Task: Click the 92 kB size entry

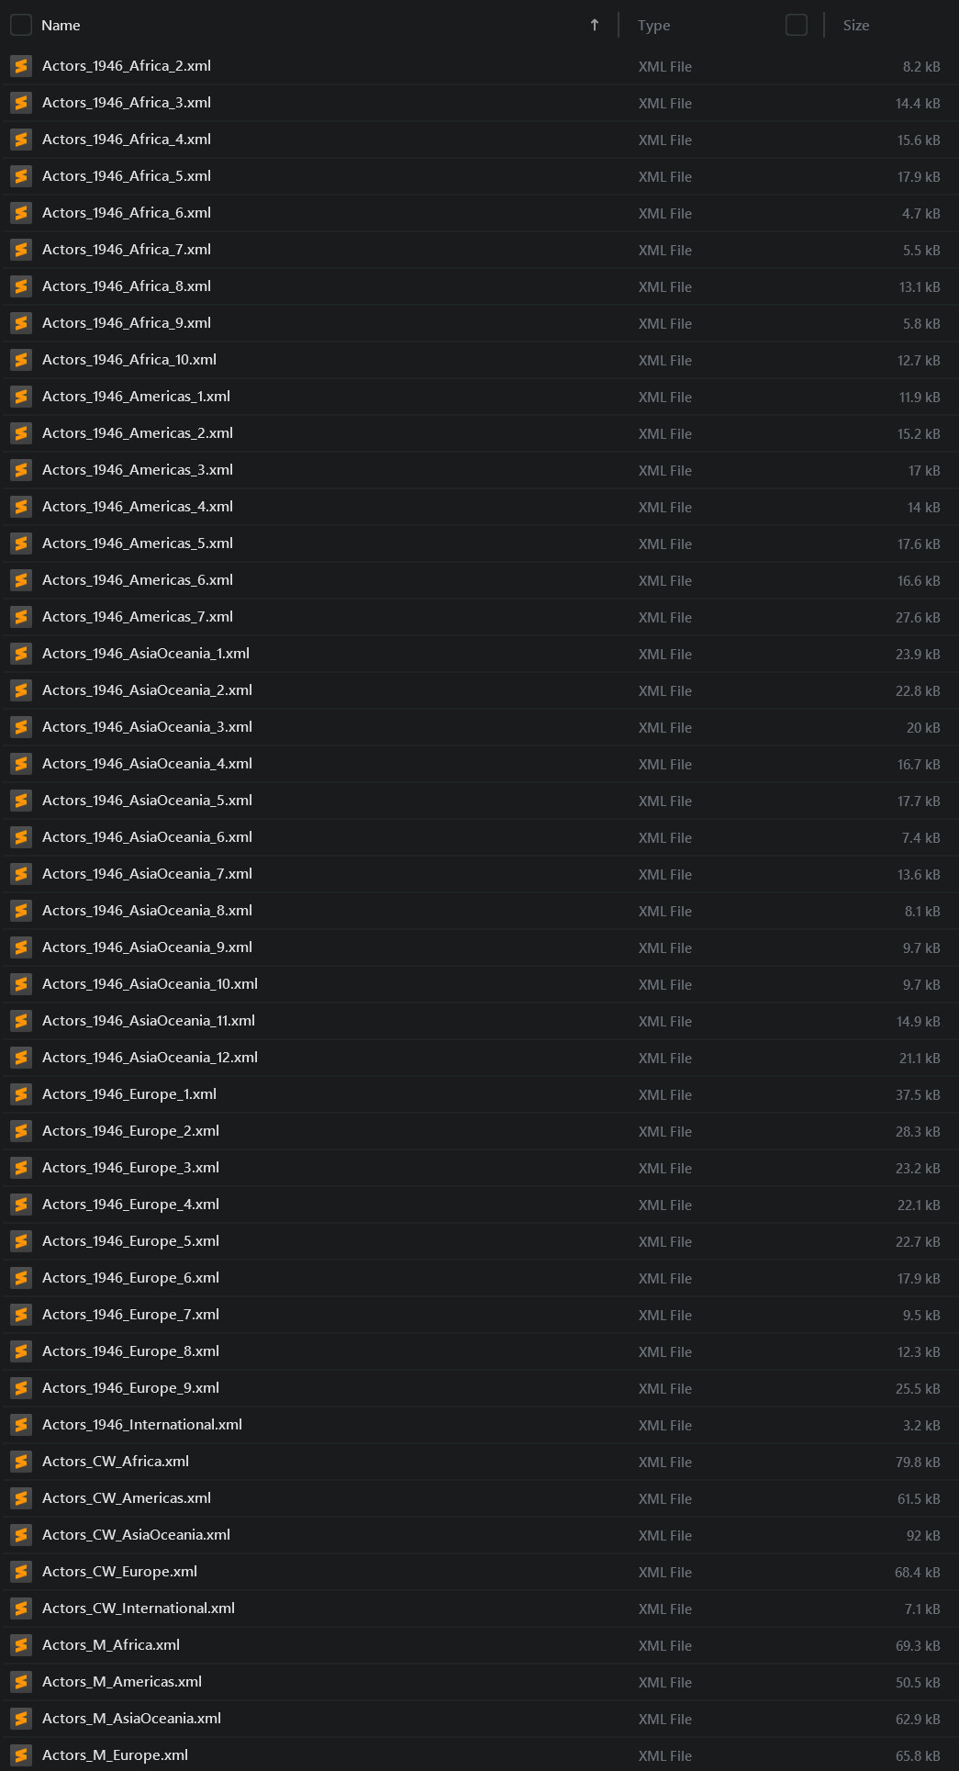Action: pos(923,1535)
